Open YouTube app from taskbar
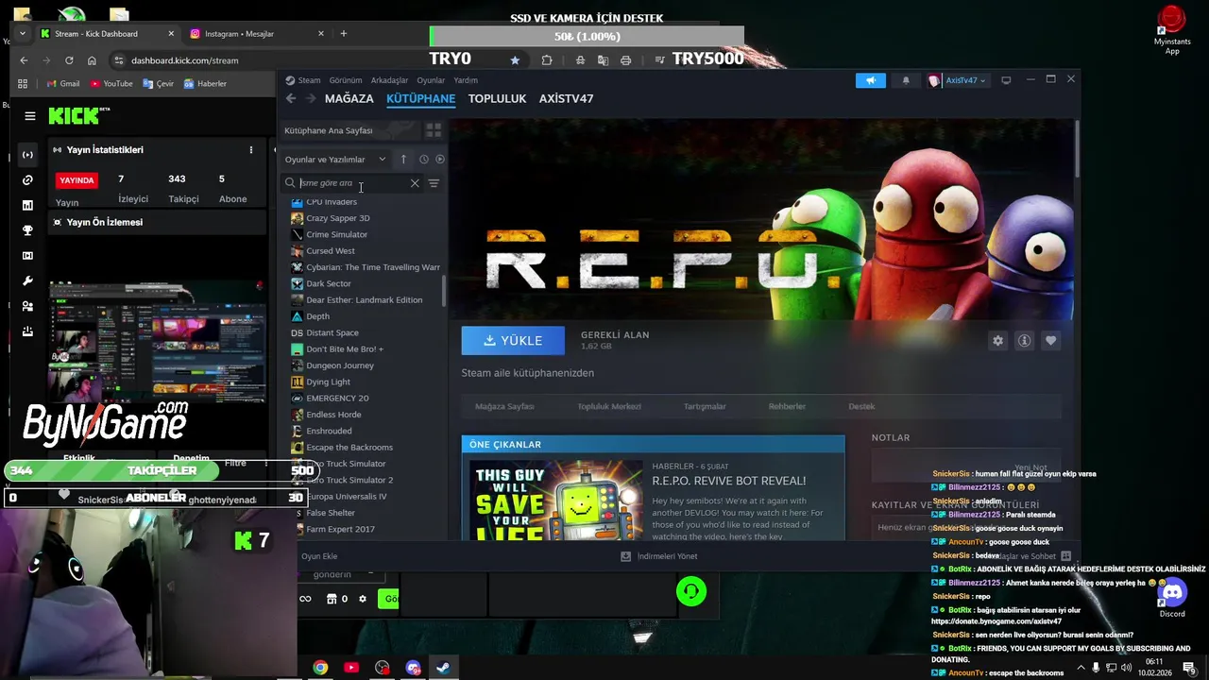 coord(351,668)
